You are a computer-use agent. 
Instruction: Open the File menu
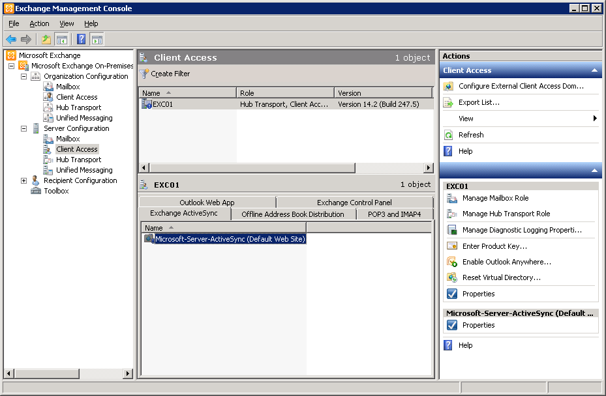click(x=14, y=23)
